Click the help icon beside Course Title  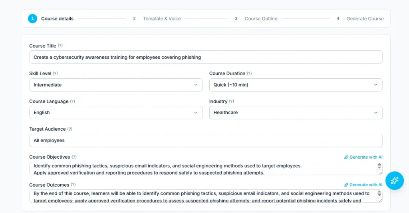[60, 46]
